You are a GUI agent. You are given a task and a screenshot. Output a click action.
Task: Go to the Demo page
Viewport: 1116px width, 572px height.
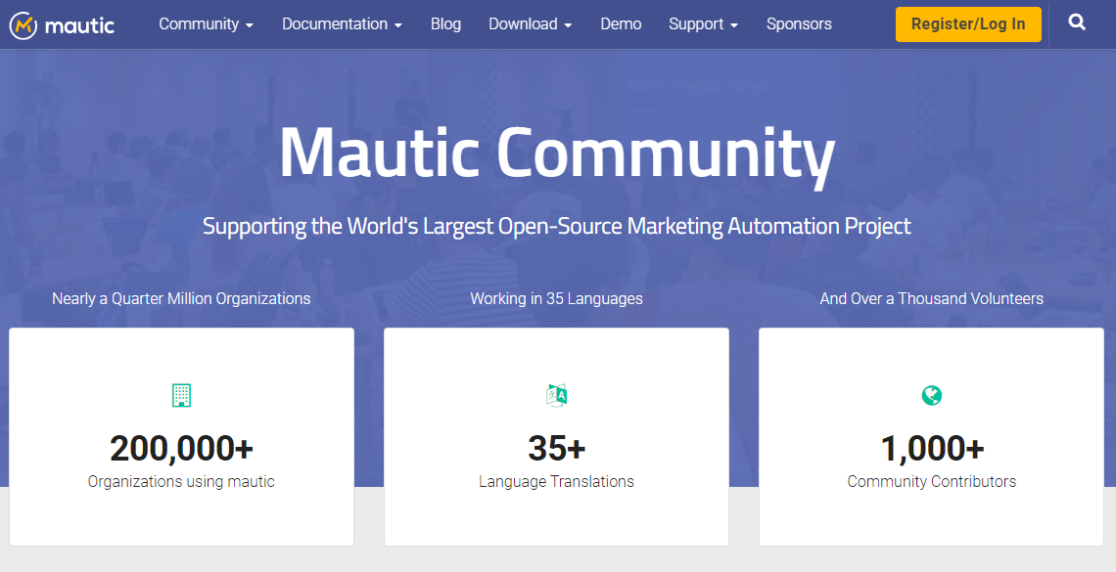point(621,24)
